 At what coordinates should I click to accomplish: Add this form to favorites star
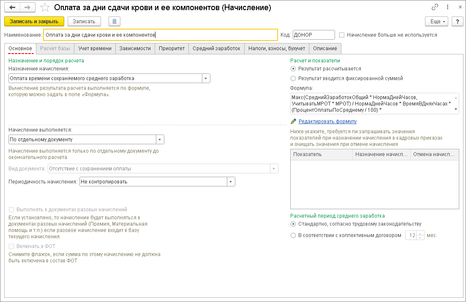click(x=44, y=8)
